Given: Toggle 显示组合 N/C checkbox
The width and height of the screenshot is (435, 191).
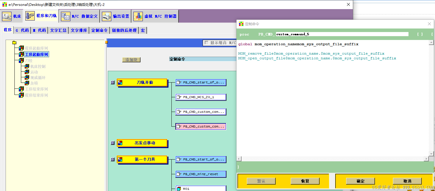Looking at the screenshot, I should coord(206,43).
